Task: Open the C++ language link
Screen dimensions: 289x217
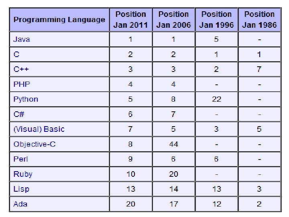Action: [21, 69]
